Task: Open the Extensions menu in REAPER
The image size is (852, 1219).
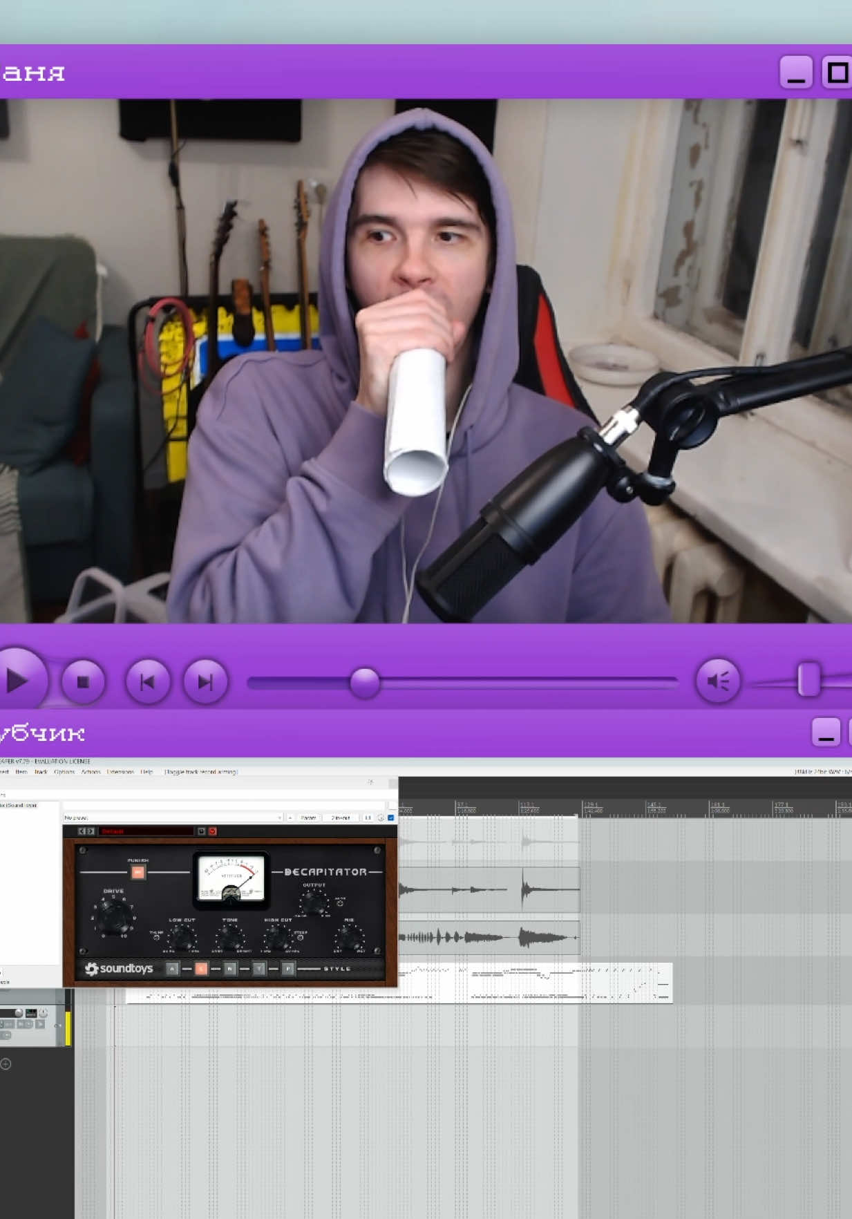Action: pos(120,772)
